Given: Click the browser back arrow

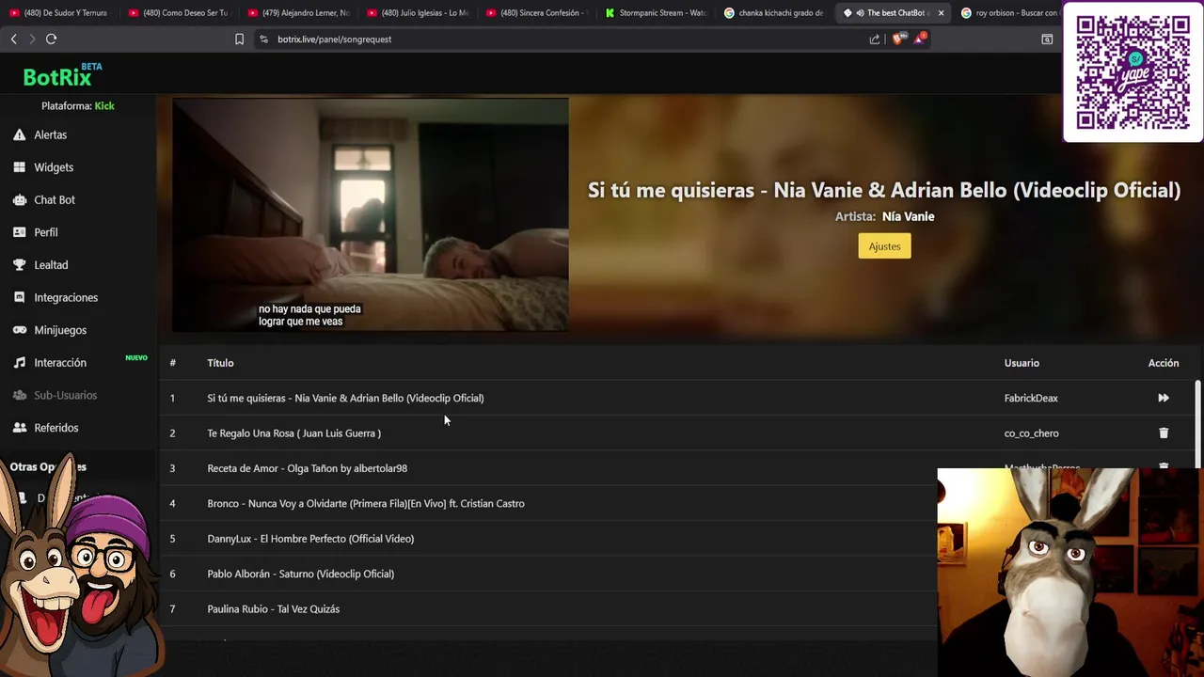Looking at the screenshot, I should coord(13,39).
